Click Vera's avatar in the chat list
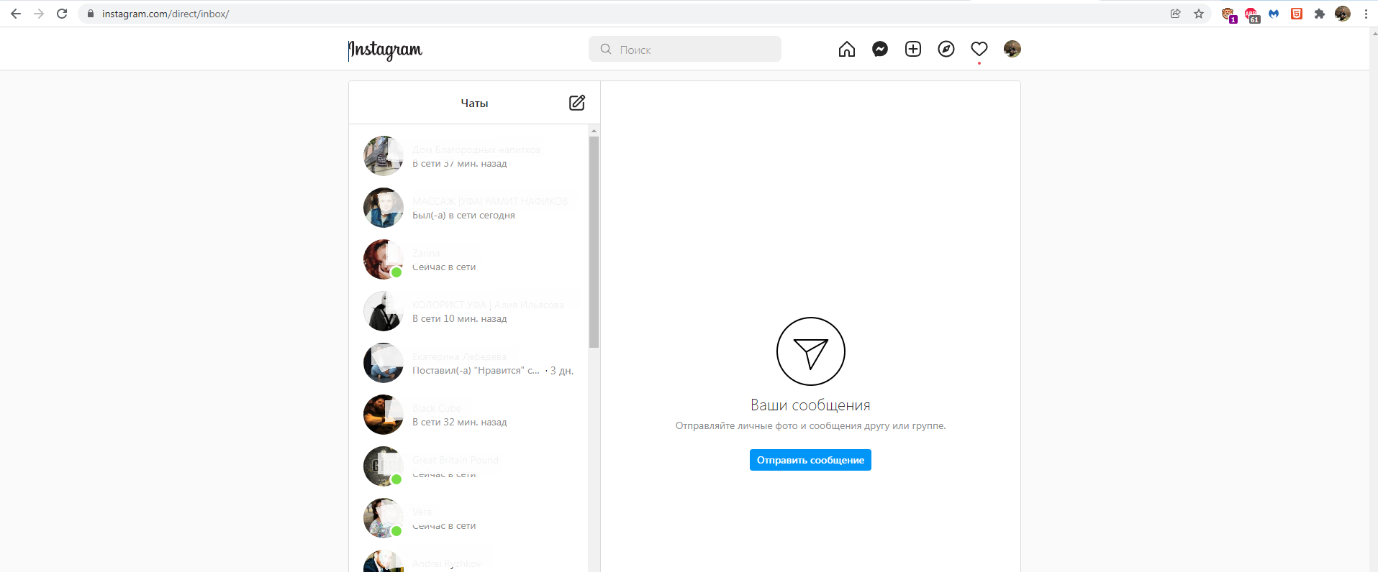The image size is (1378, 572). (x=384, y=518)
